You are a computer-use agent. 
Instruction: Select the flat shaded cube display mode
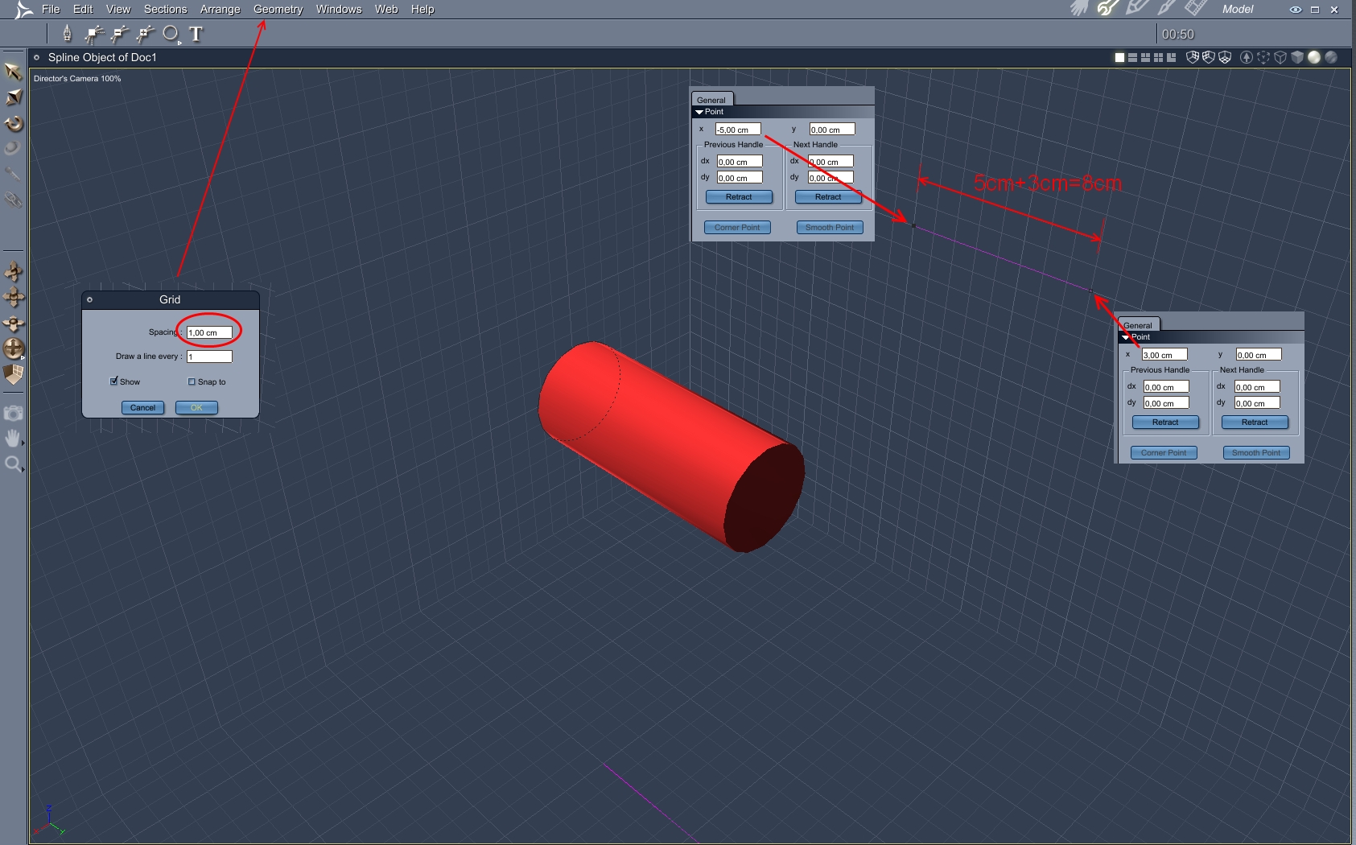(x=1297, y=57)
